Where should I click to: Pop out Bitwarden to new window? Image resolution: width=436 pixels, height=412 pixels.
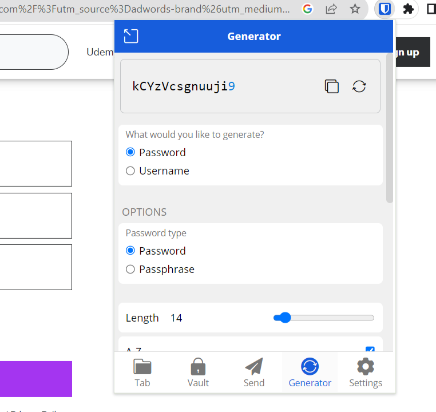point(131,37)
